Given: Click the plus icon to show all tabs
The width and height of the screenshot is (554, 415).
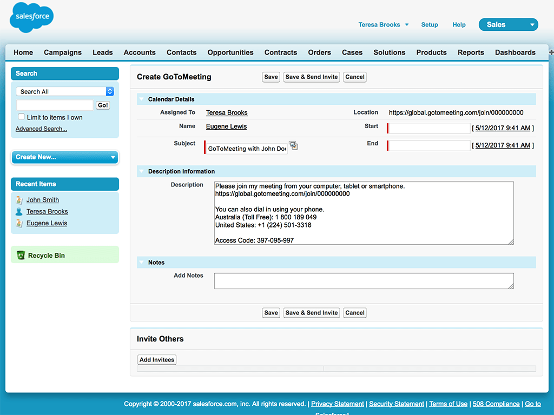Looking at the screenshot, I should 551,52.
